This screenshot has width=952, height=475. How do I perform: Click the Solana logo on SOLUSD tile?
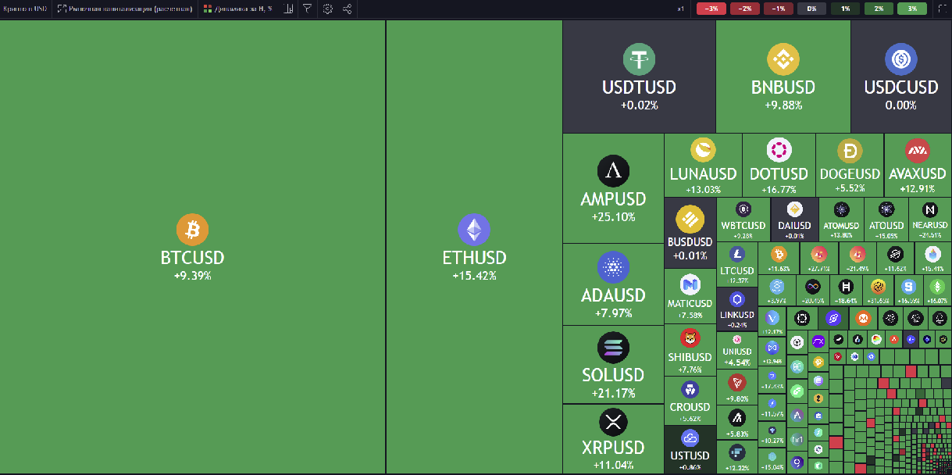(x=613, y=347)
